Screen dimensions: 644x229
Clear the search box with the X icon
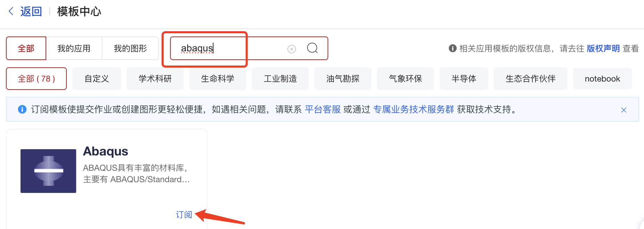(x=292, y=49)
